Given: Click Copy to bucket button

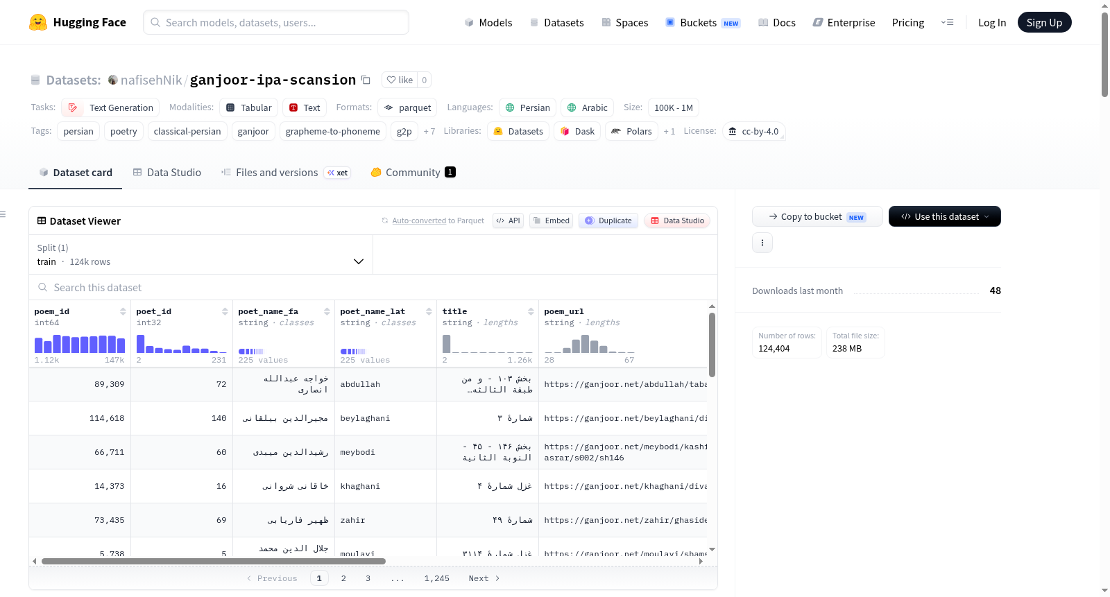Looking at the screenshot, I should point(817,216).
